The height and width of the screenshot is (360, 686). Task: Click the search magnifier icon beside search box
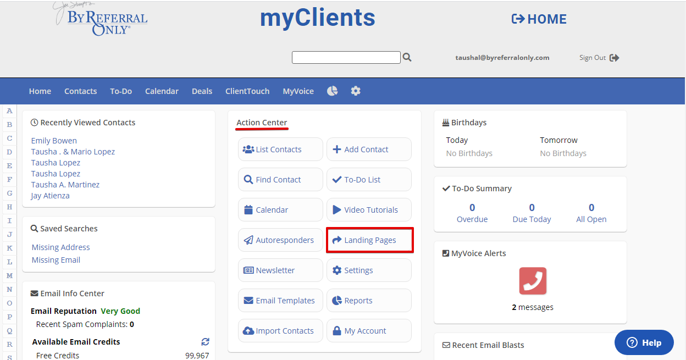click(x=407, y=57)
